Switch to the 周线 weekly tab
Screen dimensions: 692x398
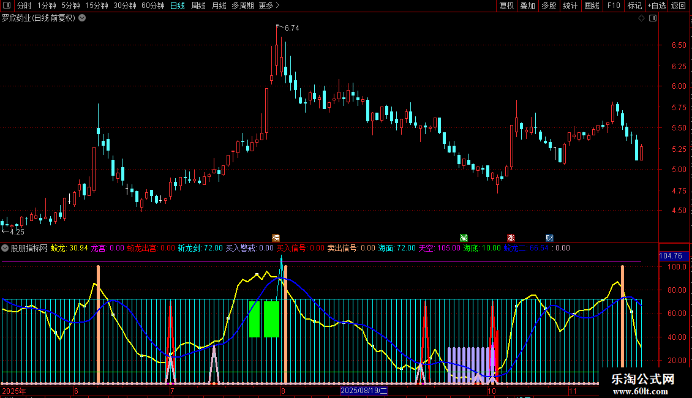click(198, 6)
